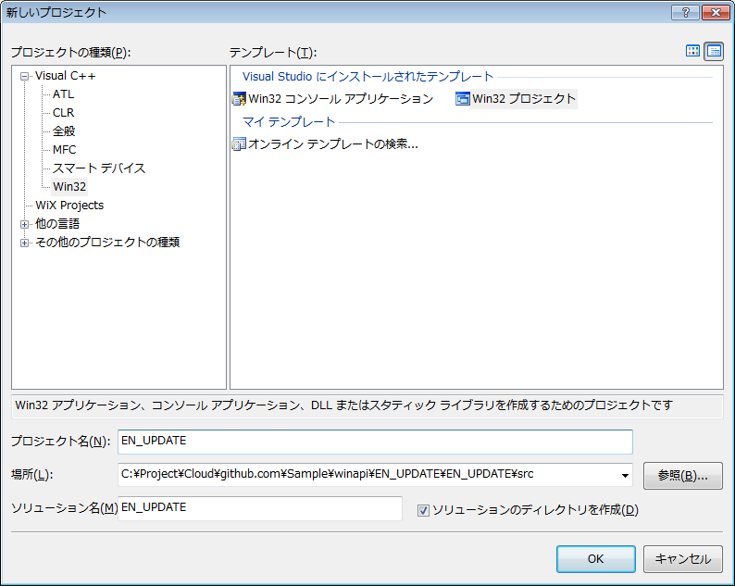
Task: Click Win32 プロジェクト template text
Action: point(524,99)
